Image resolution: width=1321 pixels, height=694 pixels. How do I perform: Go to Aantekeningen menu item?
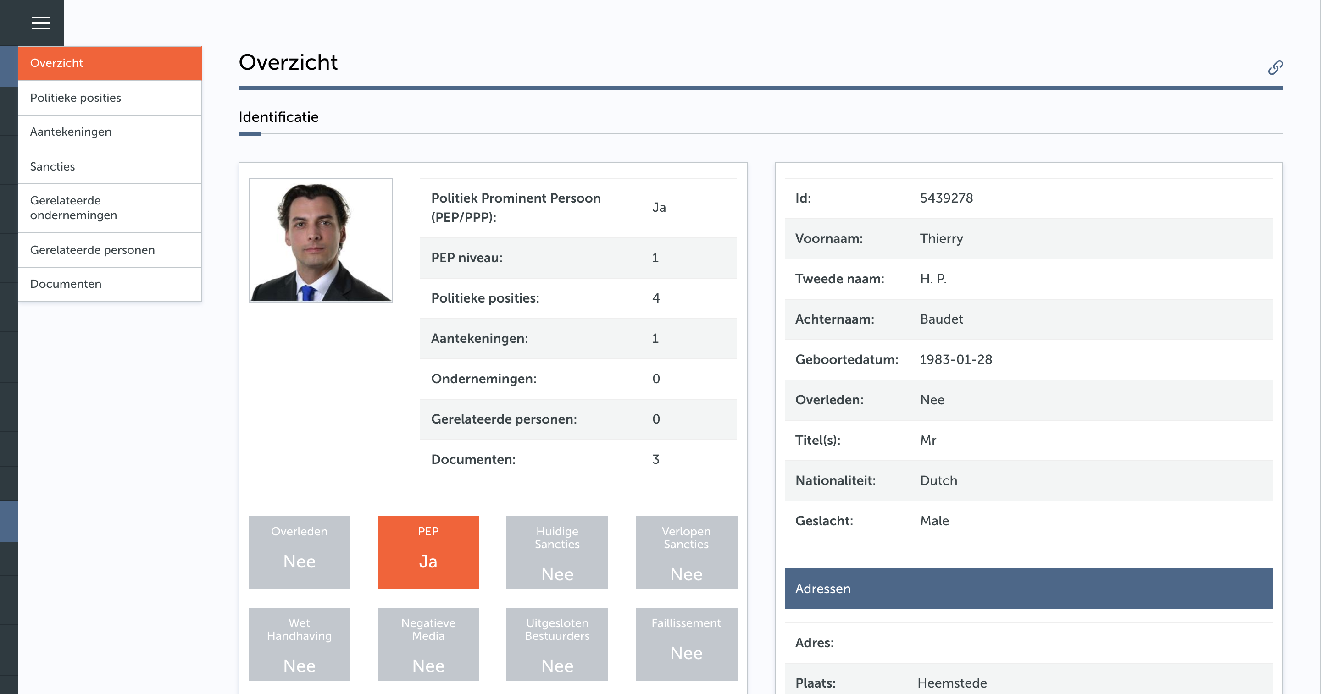(110, 132)
